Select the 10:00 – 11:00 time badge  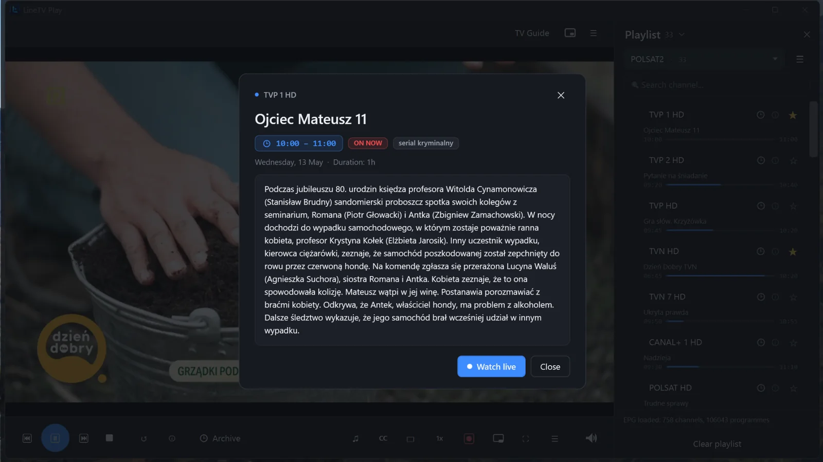coord(299,143)
